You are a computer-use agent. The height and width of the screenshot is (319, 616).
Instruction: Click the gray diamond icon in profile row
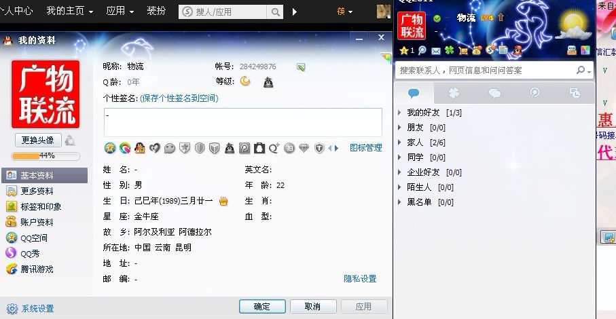pos(304,148)
